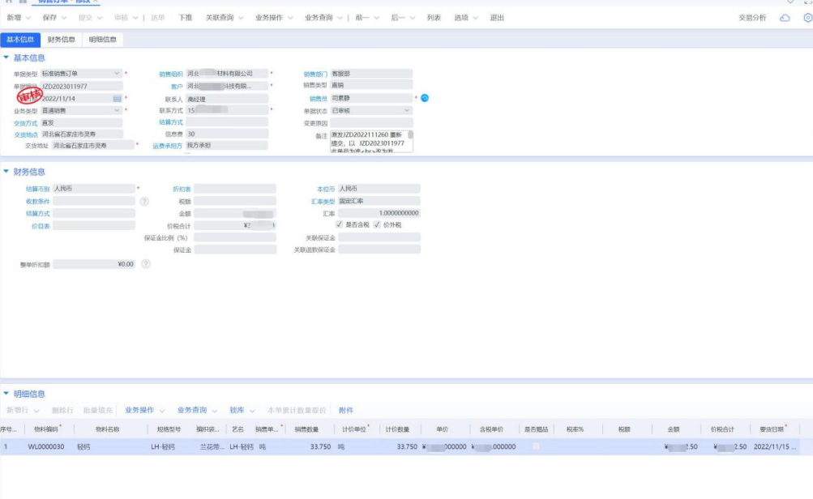Open the 关联查询 menu in toolbar
This screenshot has height=499, width=813.
click(224, 17)
